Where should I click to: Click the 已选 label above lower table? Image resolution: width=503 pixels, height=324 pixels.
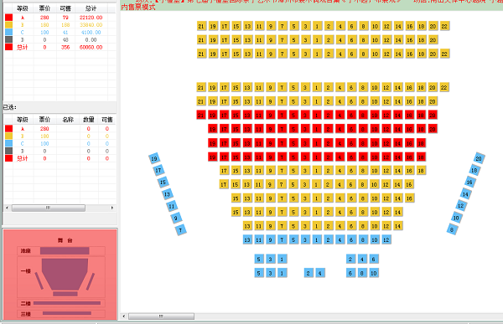click(x=9, y=107)
